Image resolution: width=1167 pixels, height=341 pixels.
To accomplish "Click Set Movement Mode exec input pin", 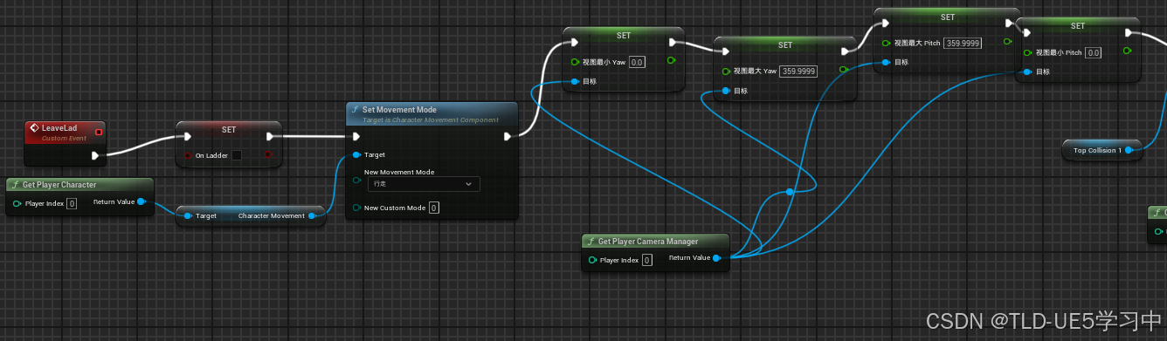I will coord(356,136).
